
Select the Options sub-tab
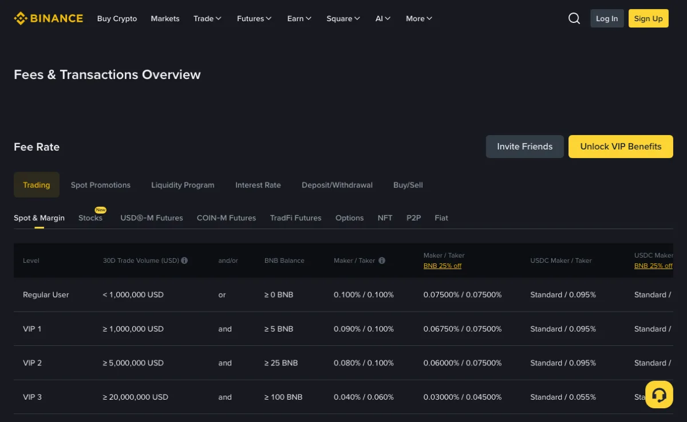pos(350,218)
